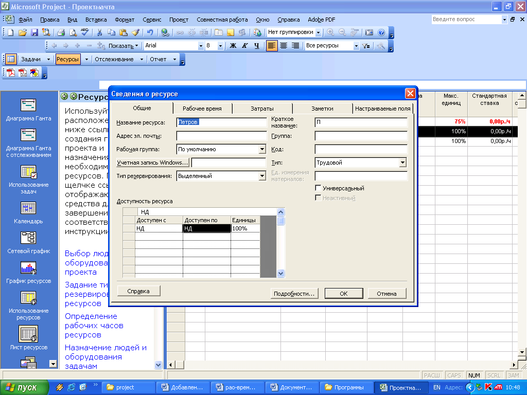Switch to Настраиваемые поля tab

coord(382,109)
